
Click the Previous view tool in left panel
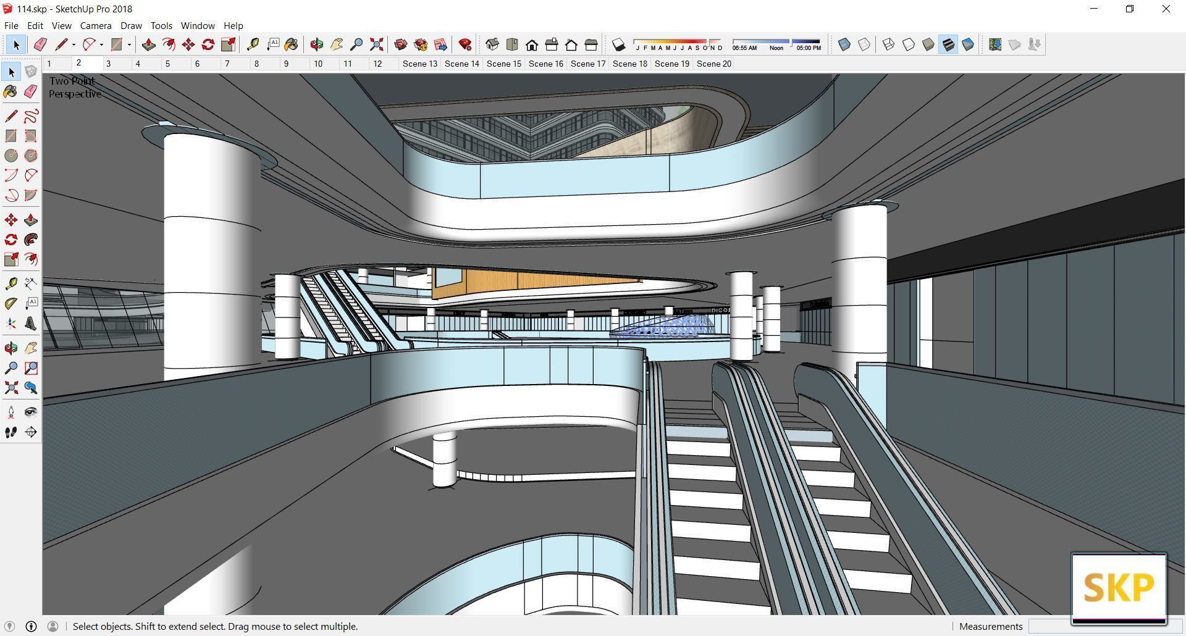tap(31, 388)
